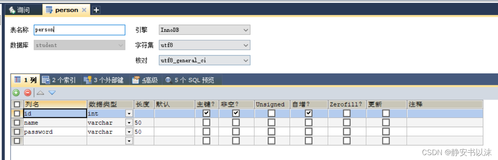Close the person tab
The height and width of the screenshot is (160, 498).
coord(84,10)
